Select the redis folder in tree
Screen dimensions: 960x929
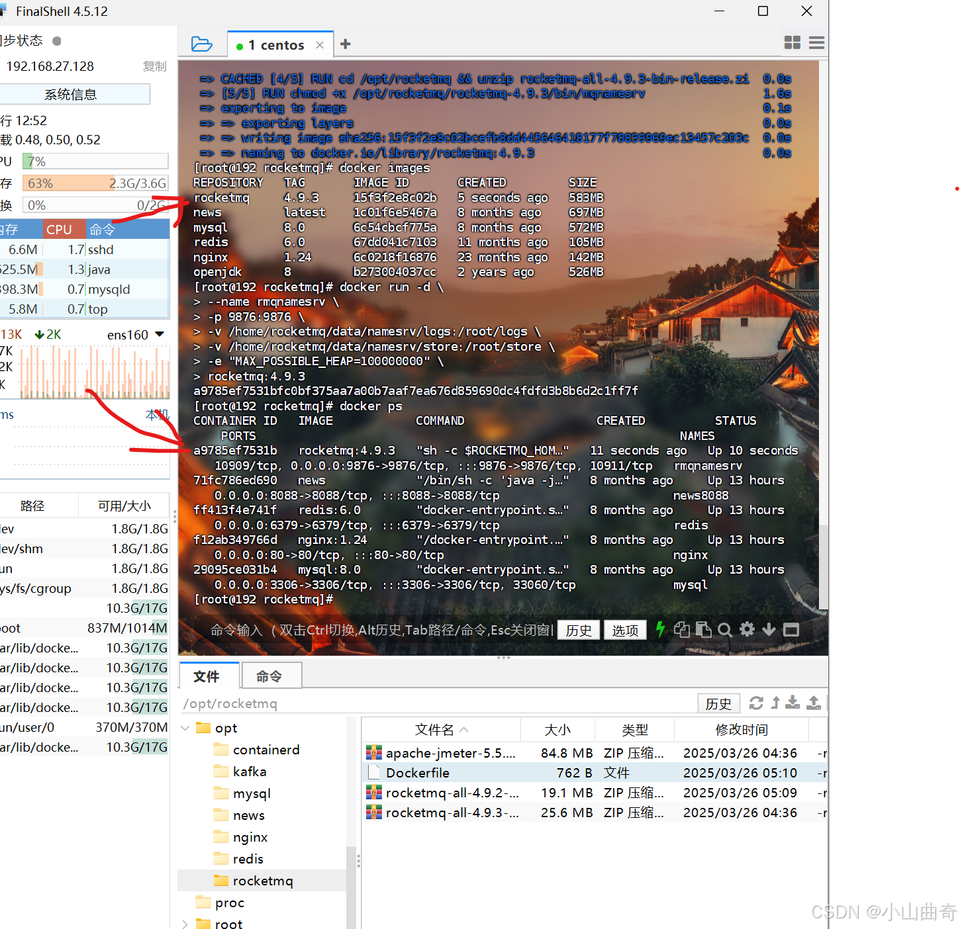pos(239,859)
